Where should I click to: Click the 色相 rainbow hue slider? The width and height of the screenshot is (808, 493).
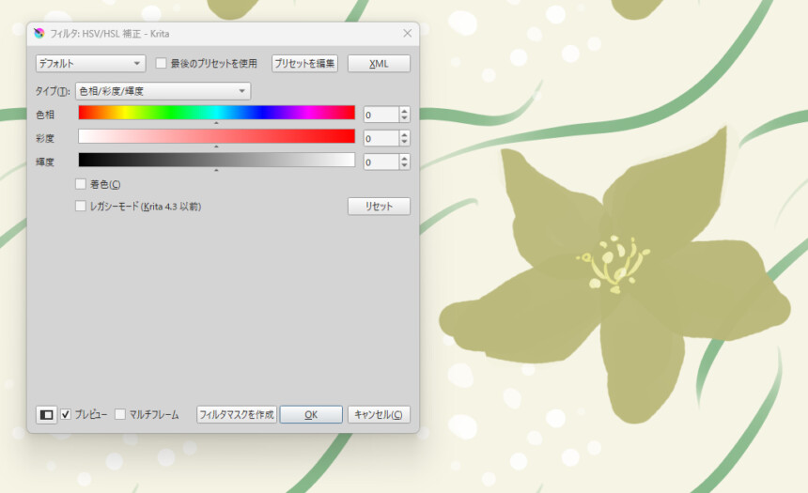216,113
